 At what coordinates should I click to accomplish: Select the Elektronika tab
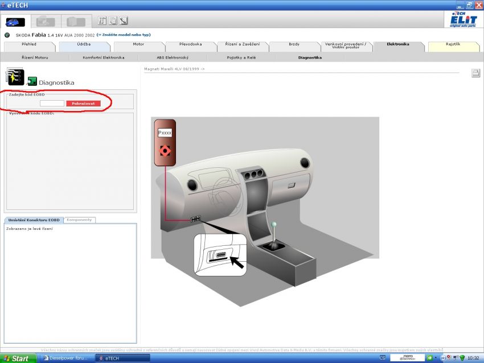click(x=398, y=46)
